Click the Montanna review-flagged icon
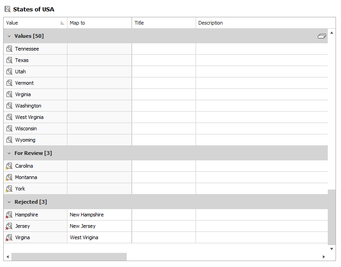The width and height of the screenshot is (341, 267). coord(9,177)
